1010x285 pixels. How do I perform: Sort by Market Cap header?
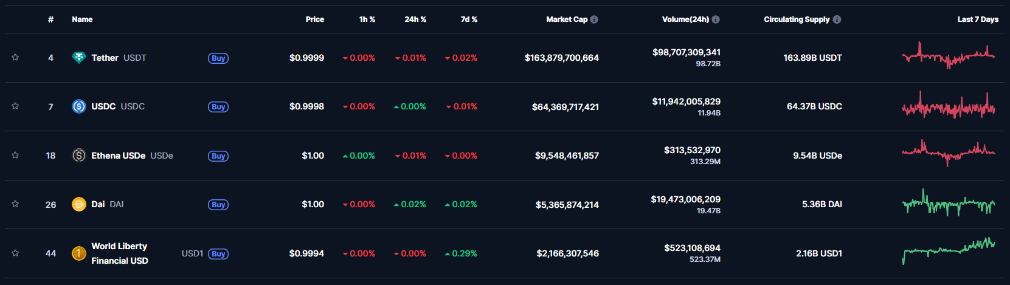567,19
